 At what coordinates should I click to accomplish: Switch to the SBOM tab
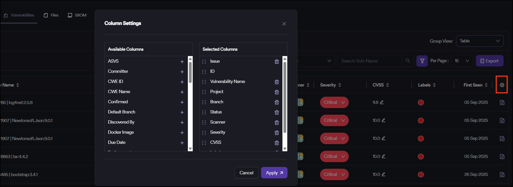point(77,15)
